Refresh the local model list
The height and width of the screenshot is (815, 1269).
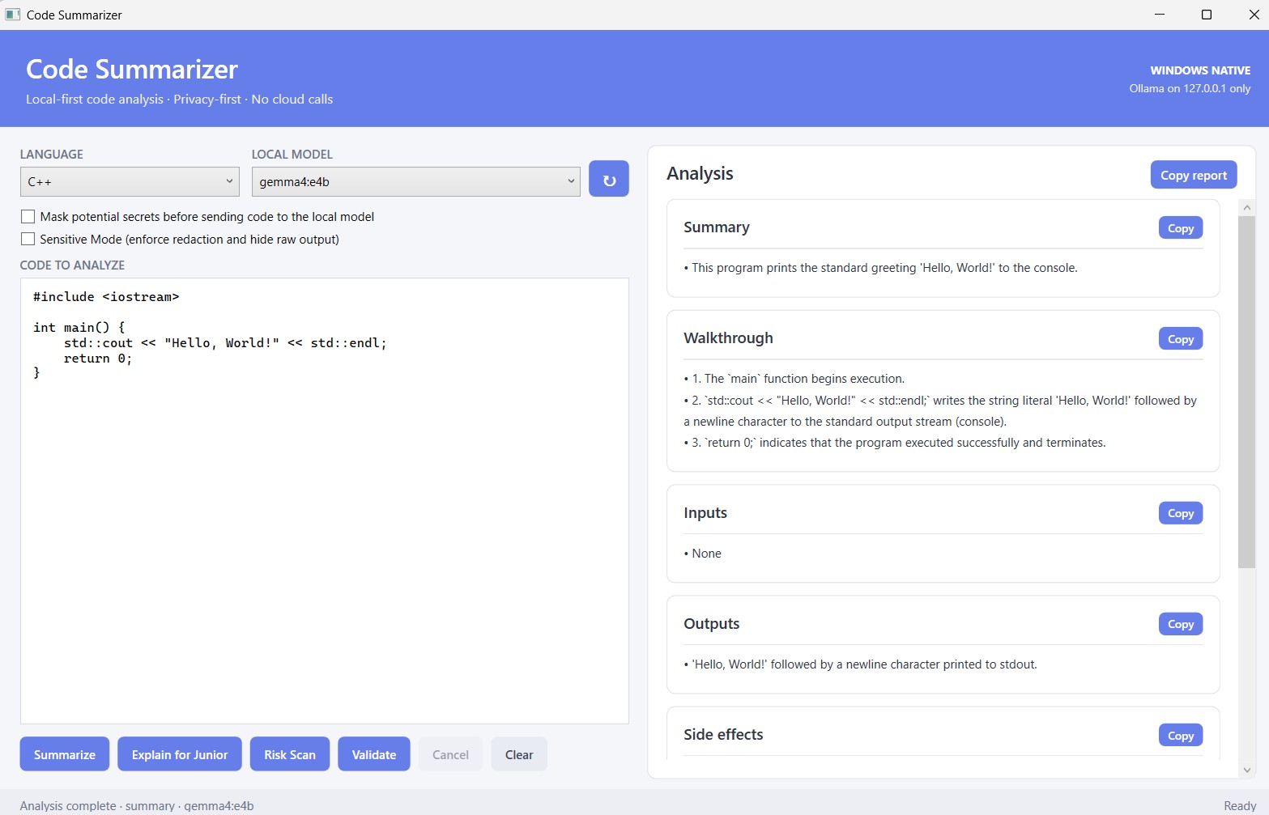608,179
